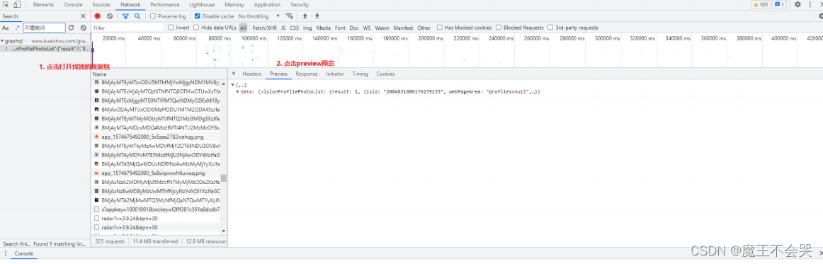Refresh the search results

pos(72,28)
